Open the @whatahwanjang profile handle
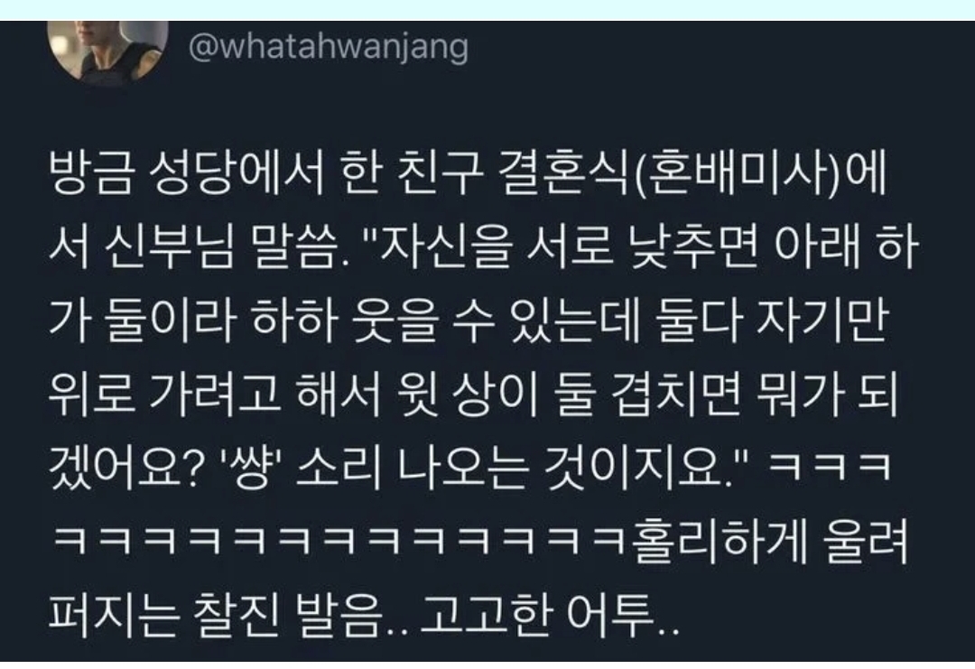Viewport: 975px width, 669px height. [x=329, y=47]
